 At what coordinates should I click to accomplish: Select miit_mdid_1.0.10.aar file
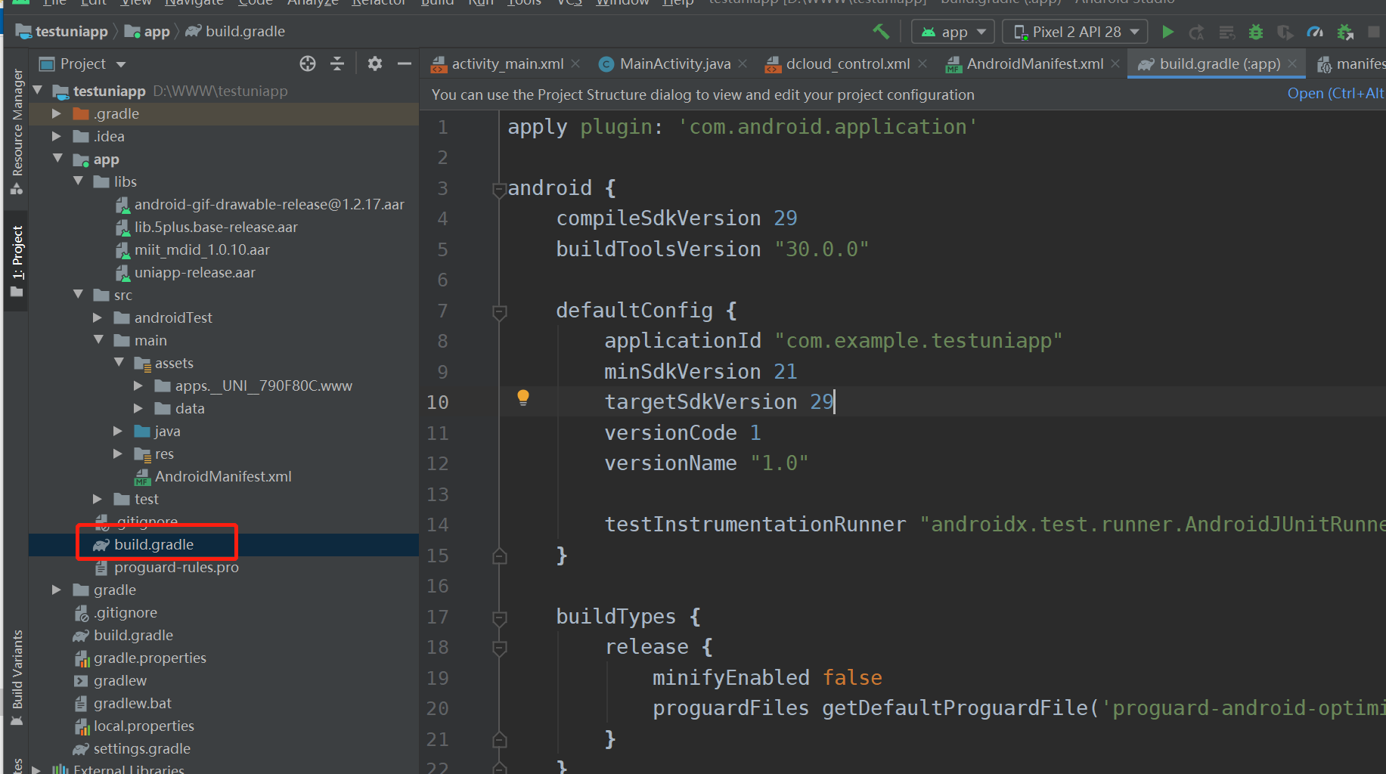[202, 249]
